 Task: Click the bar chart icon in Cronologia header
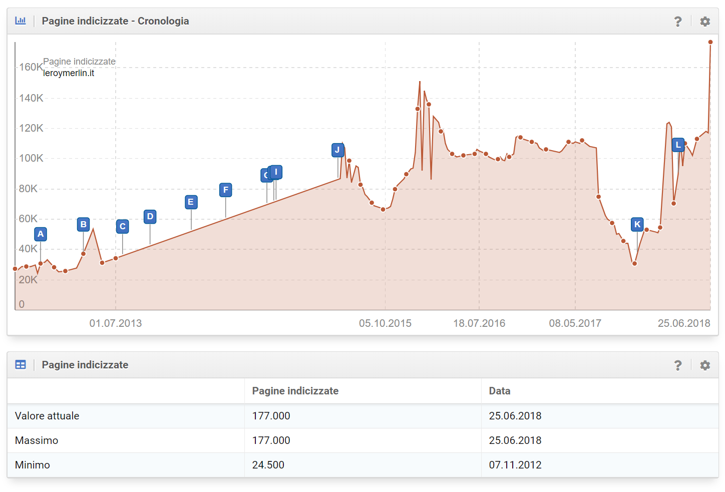[x=21, y=21]
